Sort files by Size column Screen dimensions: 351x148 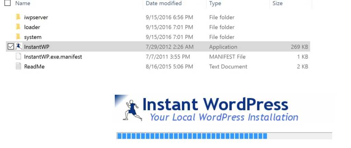277,3
